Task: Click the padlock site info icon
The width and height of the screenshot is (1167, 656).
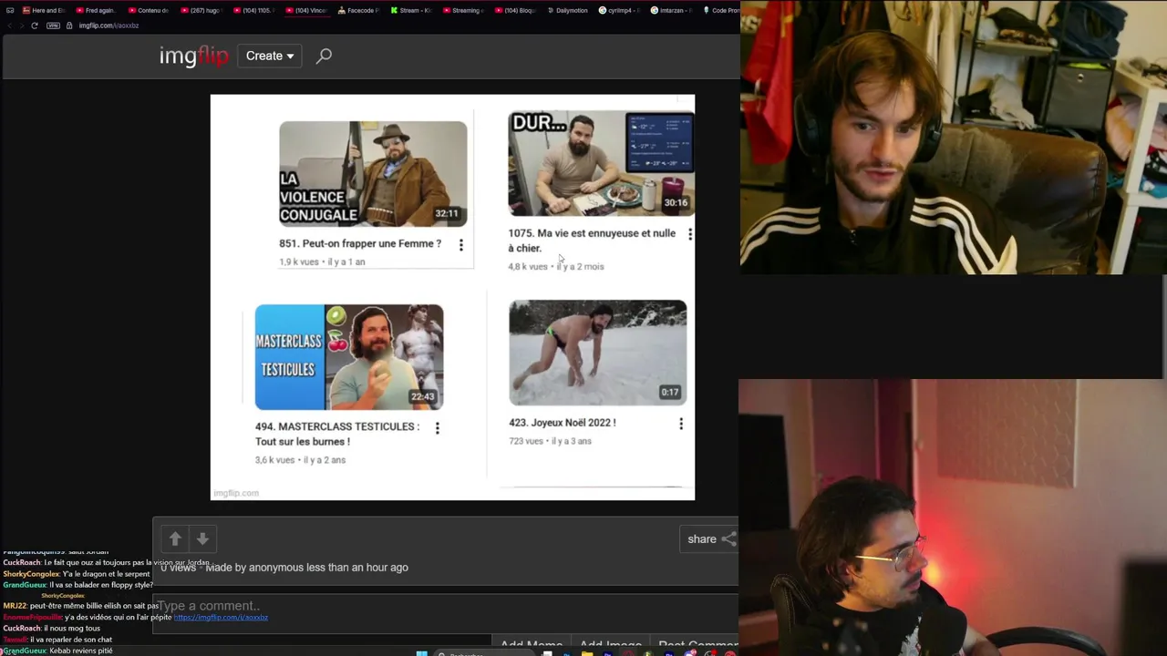Action: click(69, 26)
